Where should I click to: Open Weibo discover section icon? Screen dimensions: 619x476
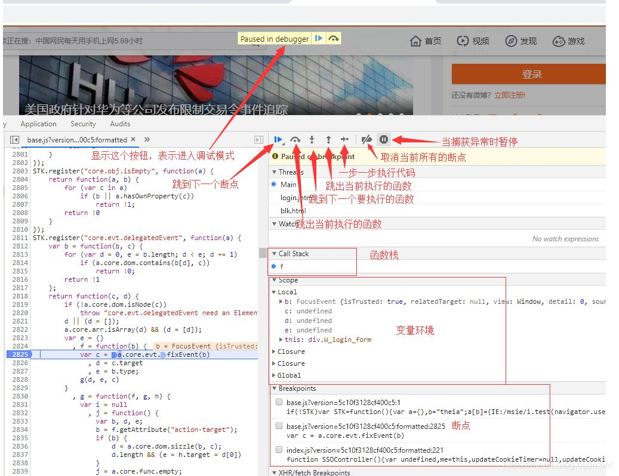click(511, 41)
